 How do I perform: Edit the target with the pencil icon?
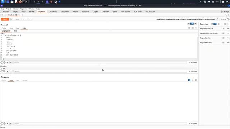pos(217,19)
